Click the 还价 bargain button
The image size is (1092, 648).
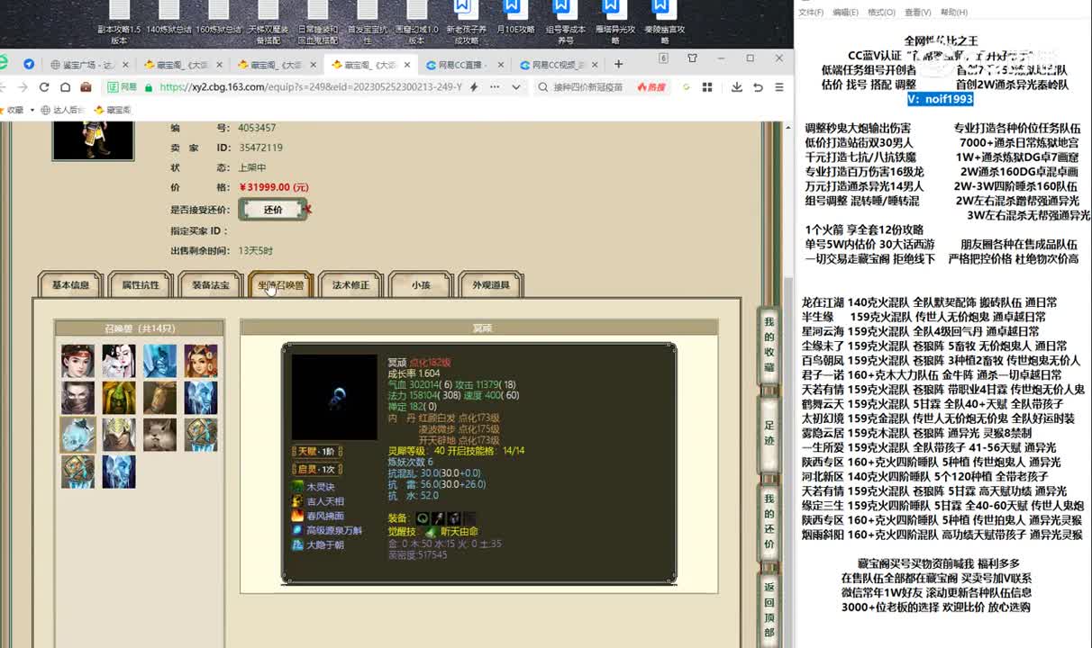[273, 210]
